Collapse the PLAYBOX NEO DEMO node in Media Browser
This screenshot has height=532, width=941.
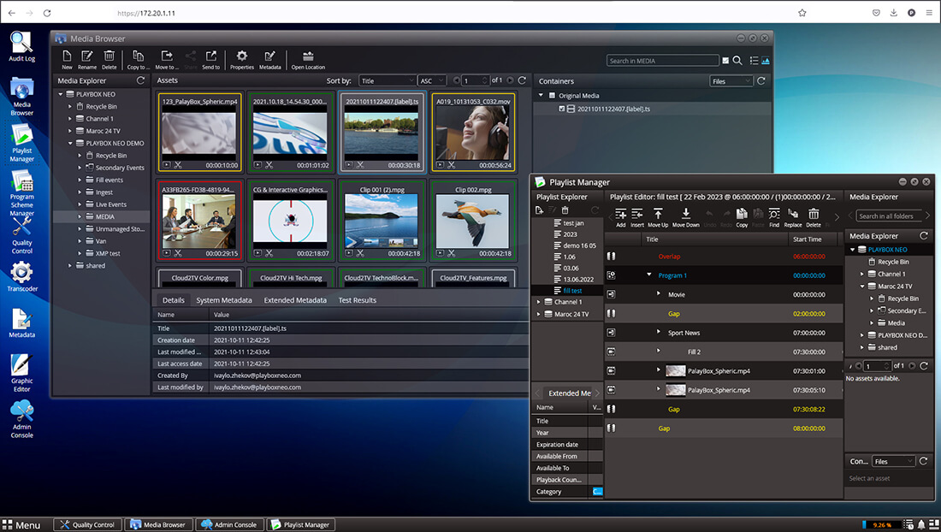(70, 144)
